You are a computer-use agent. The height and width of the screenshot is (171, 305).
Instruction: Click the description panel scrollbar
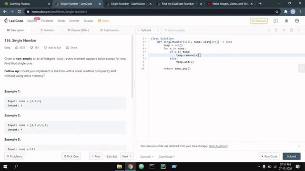click(132, 66)
